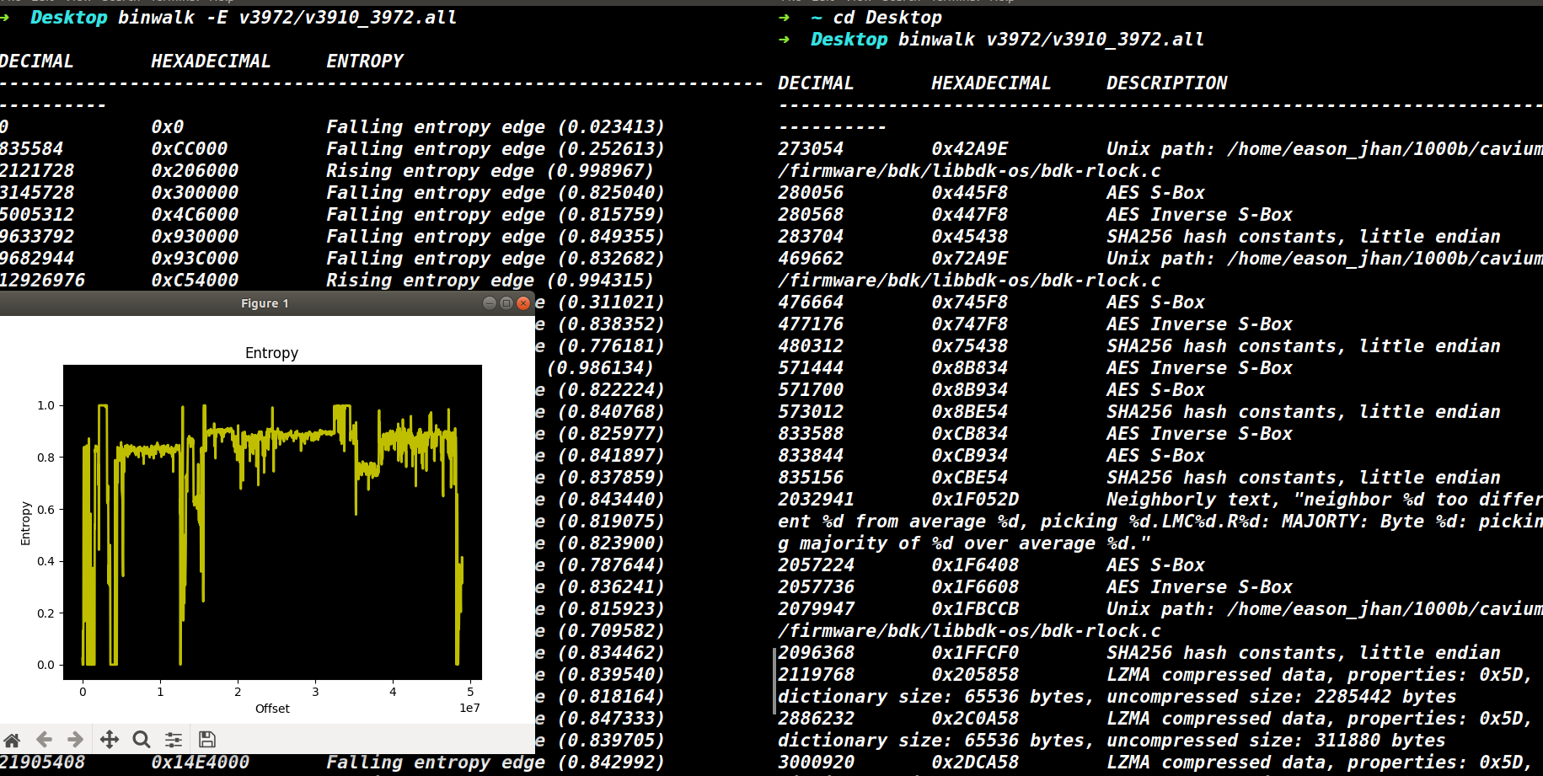
Task: Click decimal 469662 in right terminal
Action: pos(811,259)
